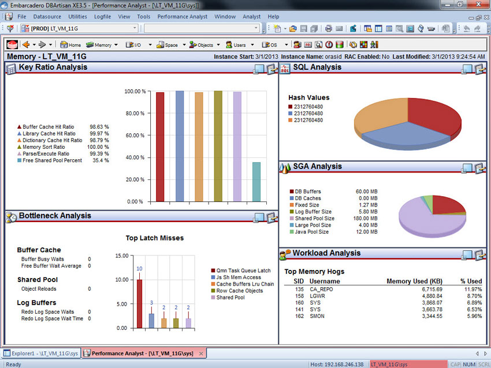Click the magnifier search icon in Analyst toolbar
491x368 pixels.
pos(319,45)
